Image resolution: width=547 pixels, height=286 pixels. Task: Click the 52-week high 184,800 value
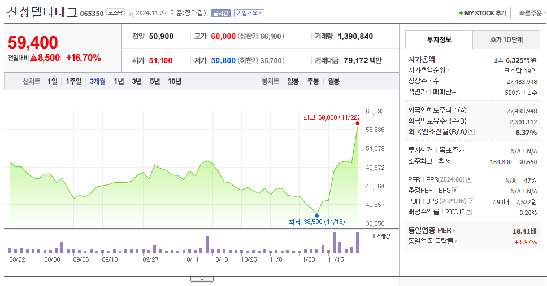[501, 162]
